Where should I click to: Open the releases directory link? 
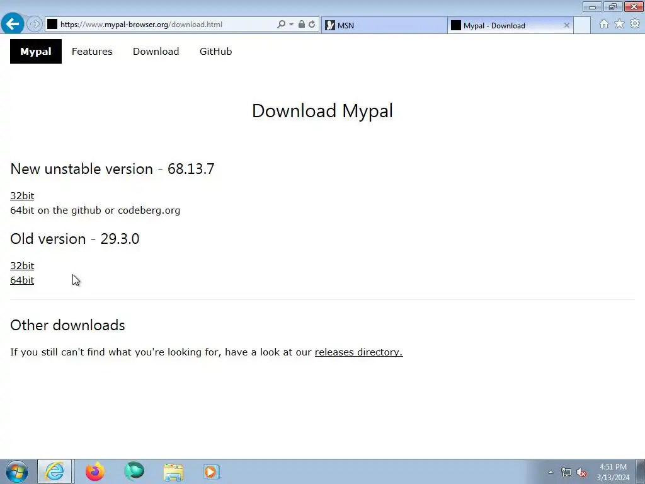[x=358, y=352]
